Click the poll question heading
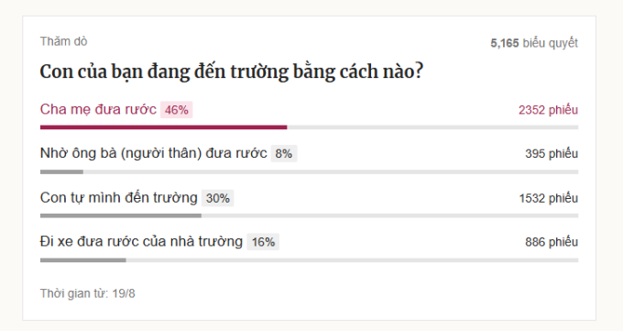This screenshot has width=623, height=331. [232, 72]
